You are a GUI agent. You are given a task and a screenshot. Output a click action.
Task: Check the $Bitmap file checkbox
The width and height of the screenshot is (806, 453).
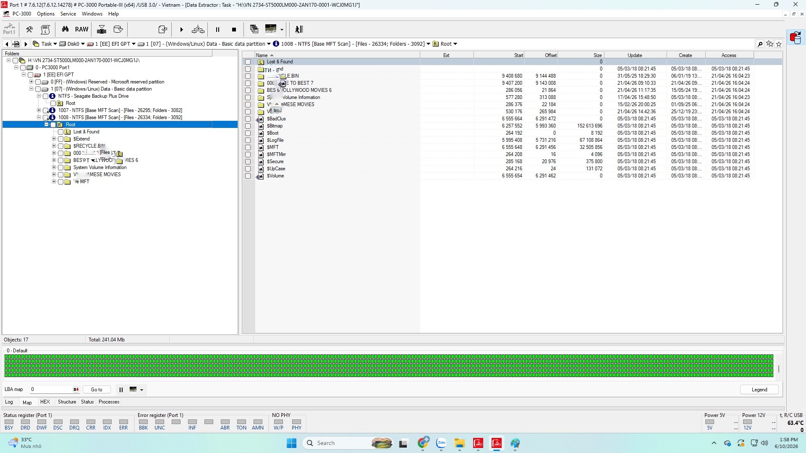click(x=248, y=126)
